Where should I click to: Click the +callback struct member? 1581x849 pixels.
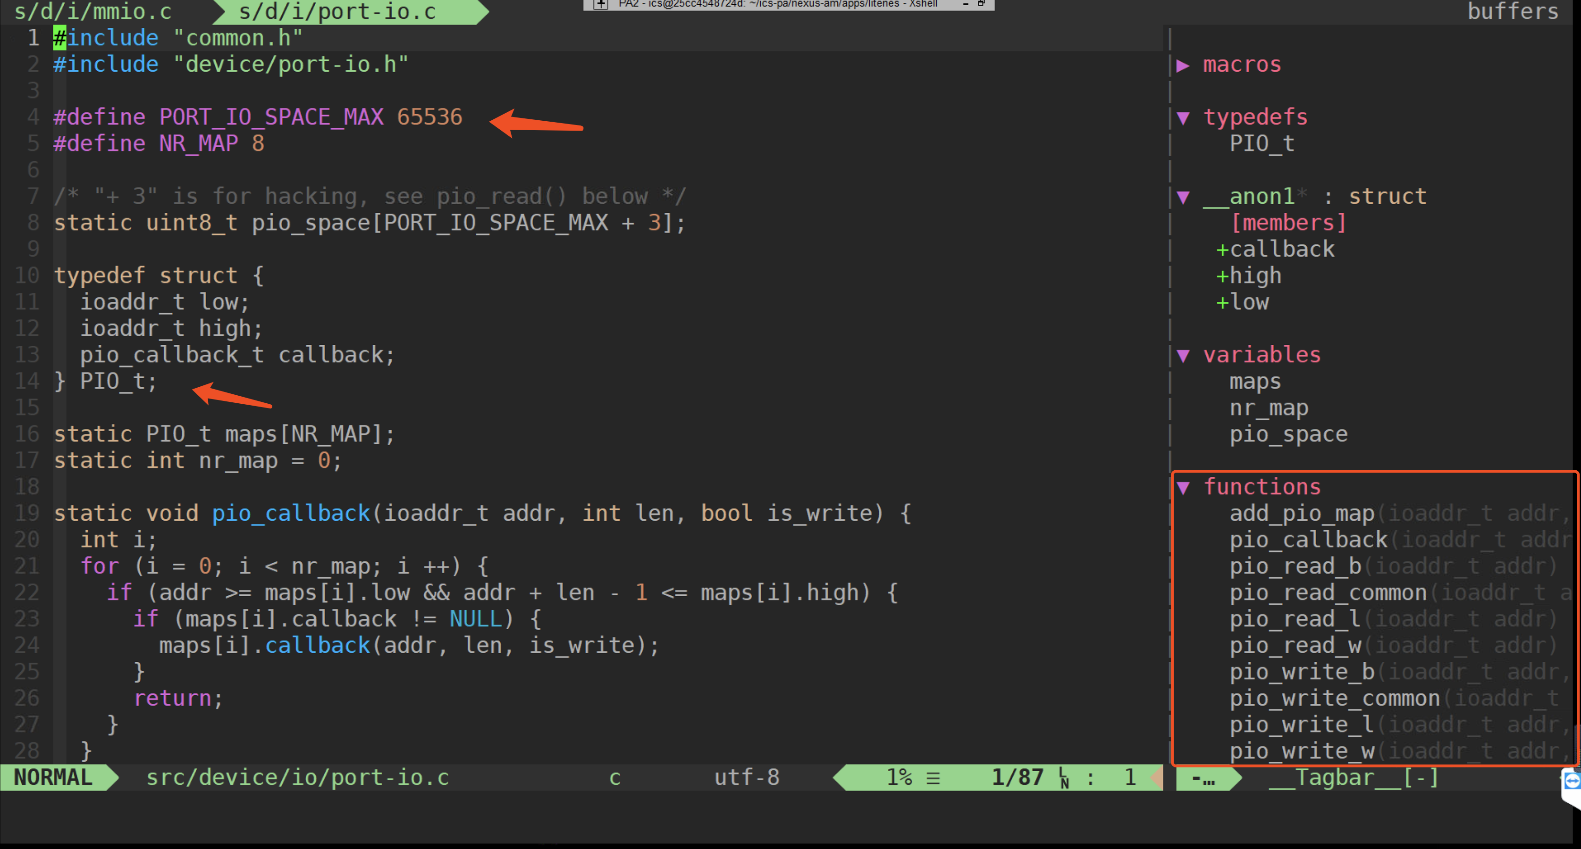[x=1275, y=250]
